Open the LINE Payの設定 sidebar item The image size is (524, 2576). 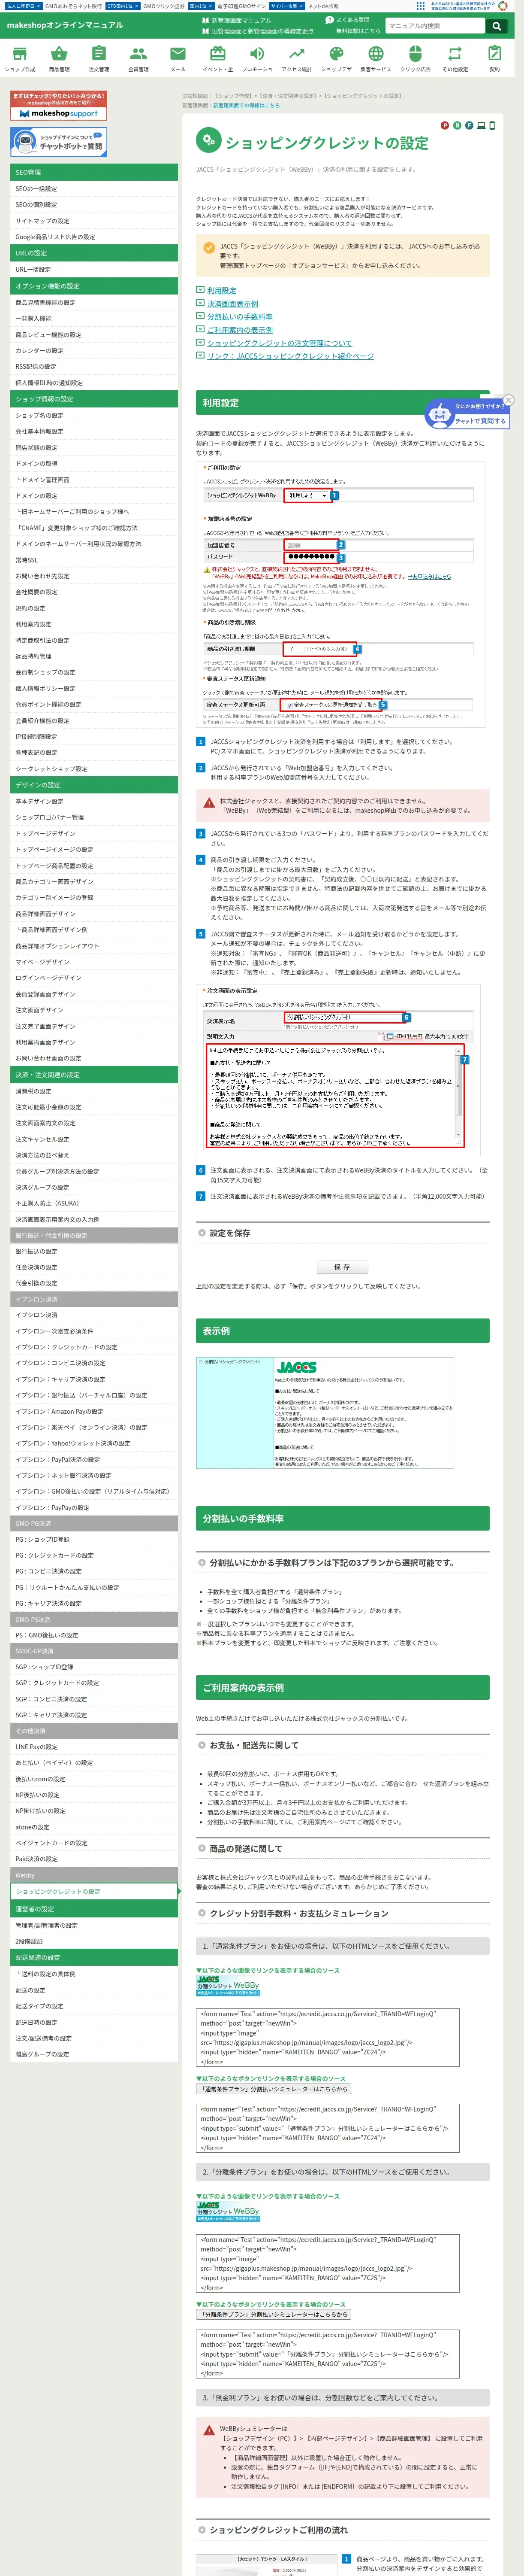coord(94,1746)
